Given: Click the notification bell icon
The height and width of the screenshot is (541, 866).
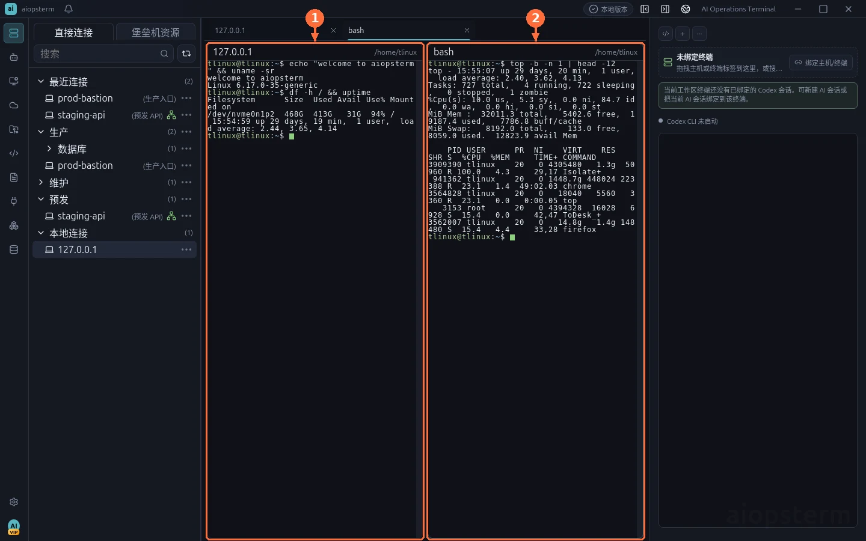Looking at the screenshot, I should point(69,9).
